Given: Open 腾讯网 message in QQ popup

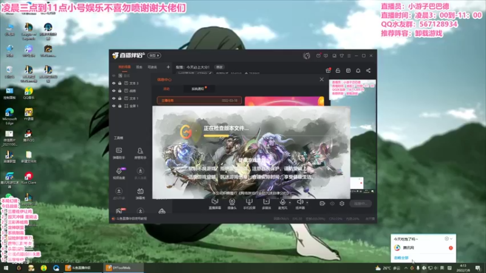Looking at the screenshot, I should tap(423, 248).
